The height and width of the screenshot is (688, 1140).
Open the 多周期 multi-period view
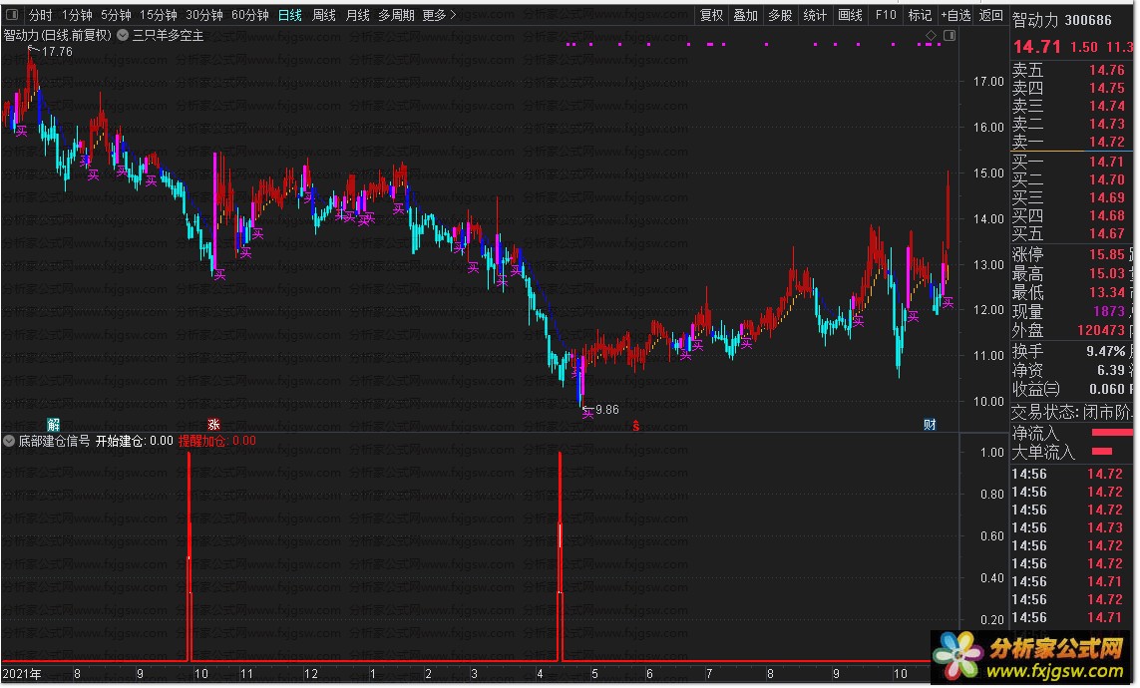pos(396,15)
